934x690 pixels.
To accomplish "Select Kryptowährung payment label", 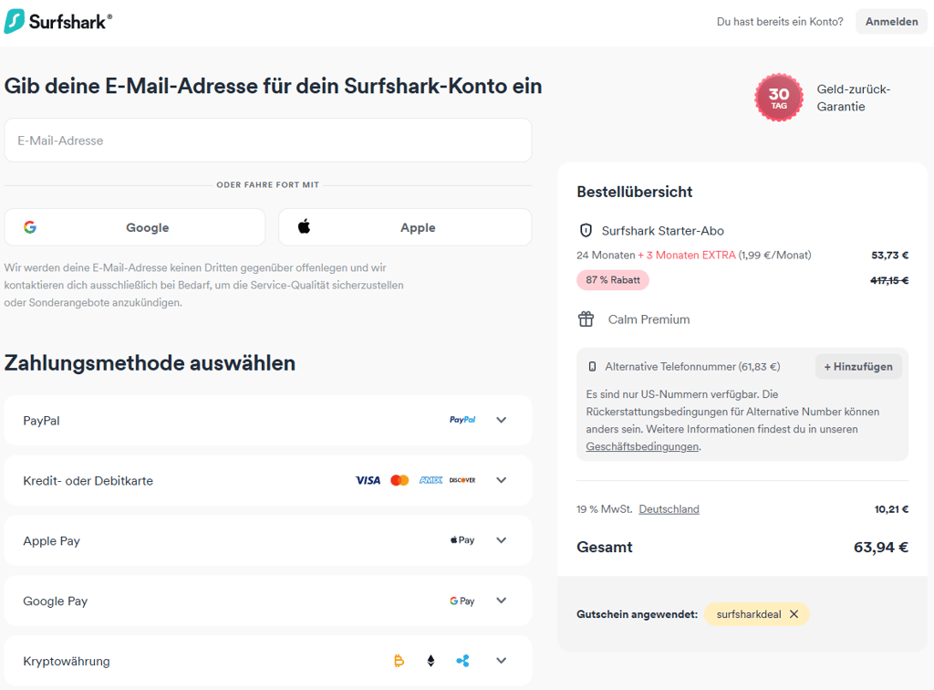I will pyautogui.click(x=66, y=662).
